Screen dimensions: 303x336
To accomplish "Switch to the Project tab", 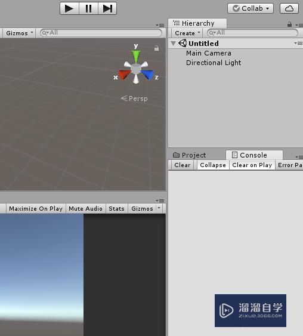I will [x=189, y=155].
